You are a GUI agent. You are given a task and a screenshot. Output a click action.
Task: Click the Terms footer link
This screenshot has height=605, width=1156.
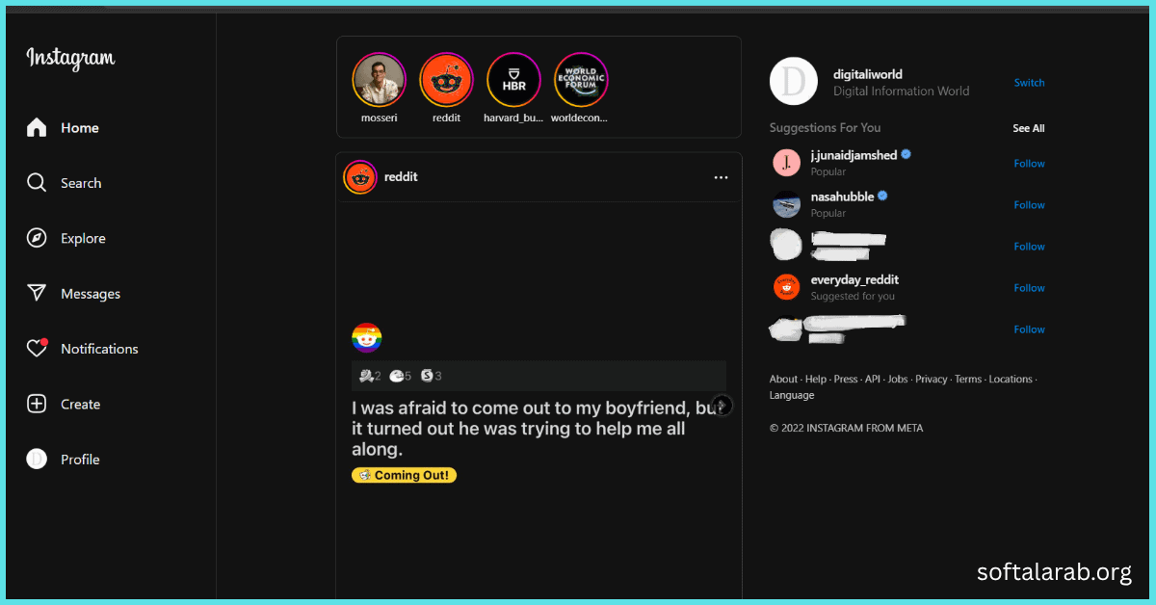(968, 380)
